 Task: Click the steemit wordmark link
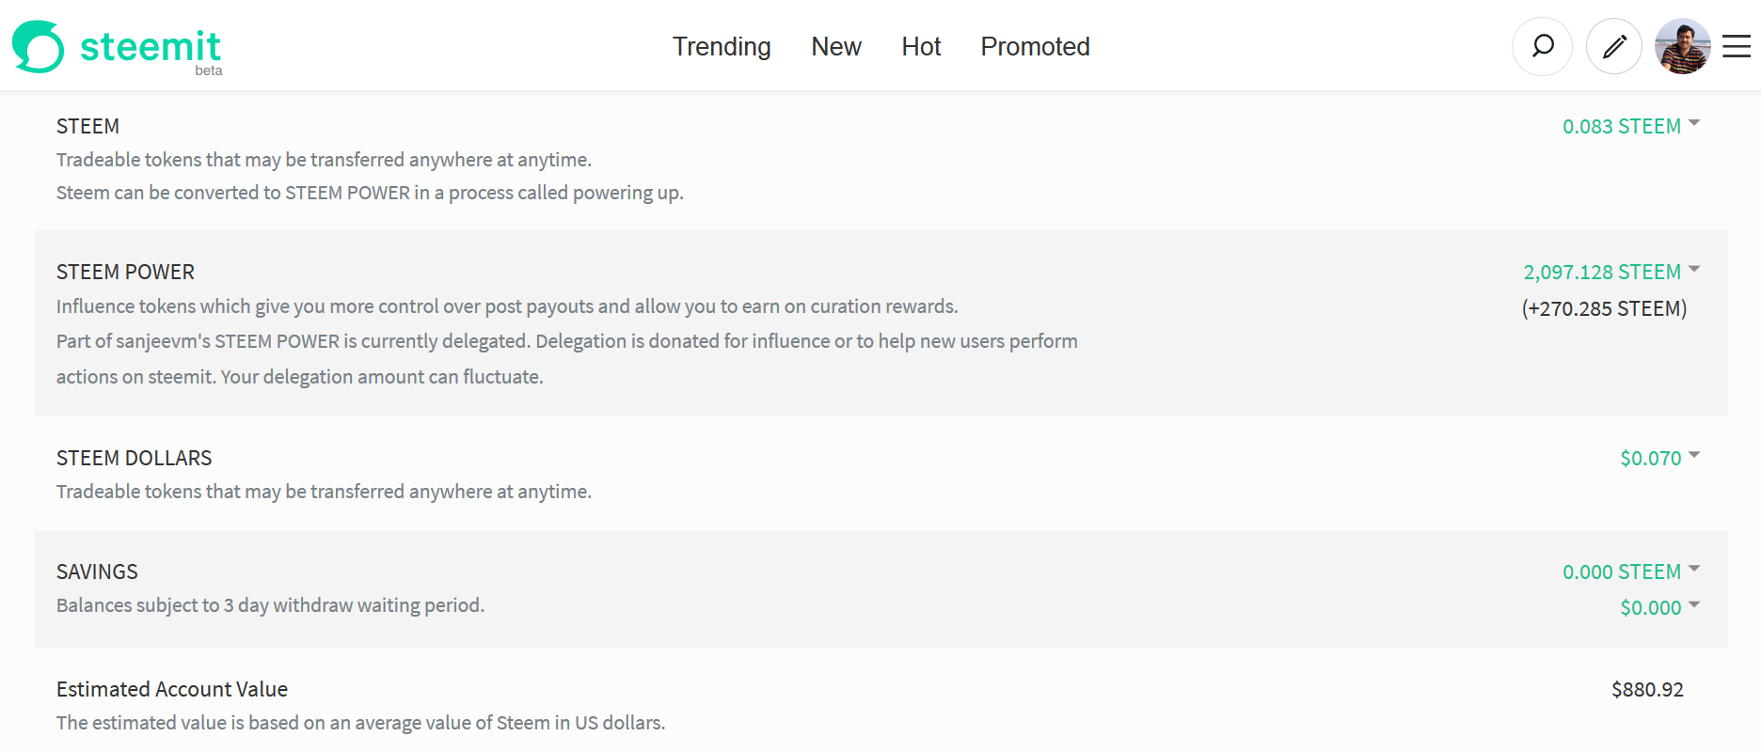coord(151,46)
